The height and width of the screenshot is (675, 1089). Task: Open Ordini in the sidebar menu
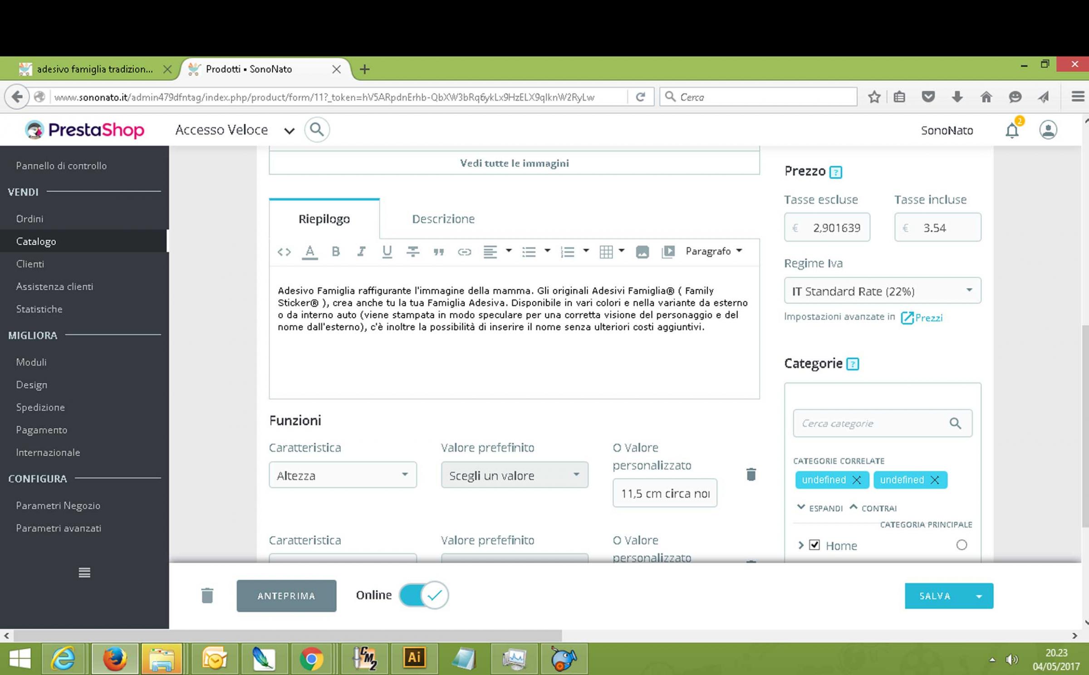point(30,219)
